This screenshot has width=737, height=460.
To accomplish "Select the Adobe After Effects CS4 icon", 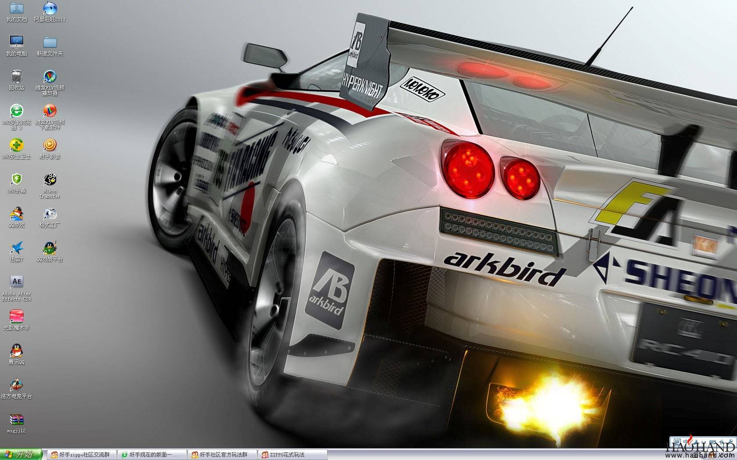I will click(16, 288).
